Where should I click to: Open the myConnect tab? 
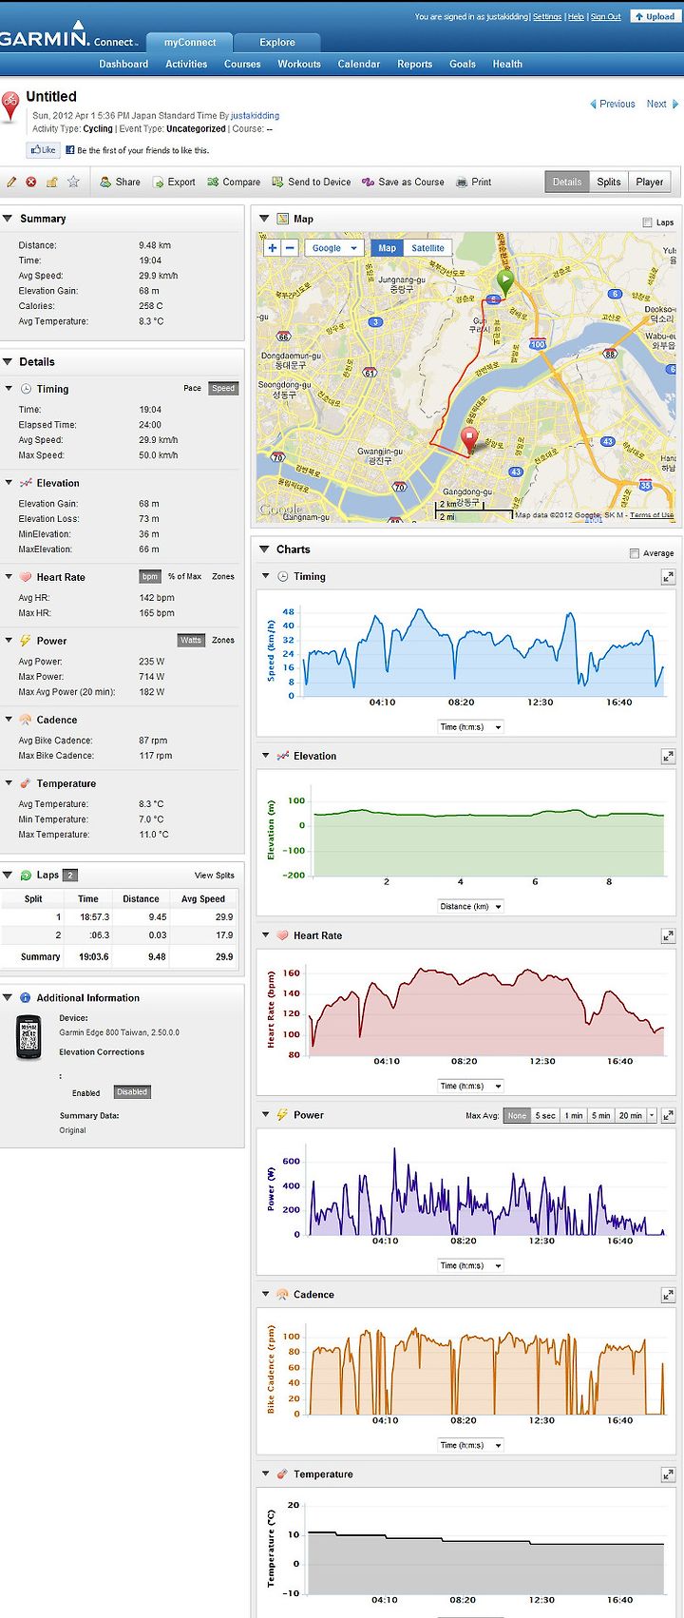coord(190,42)
